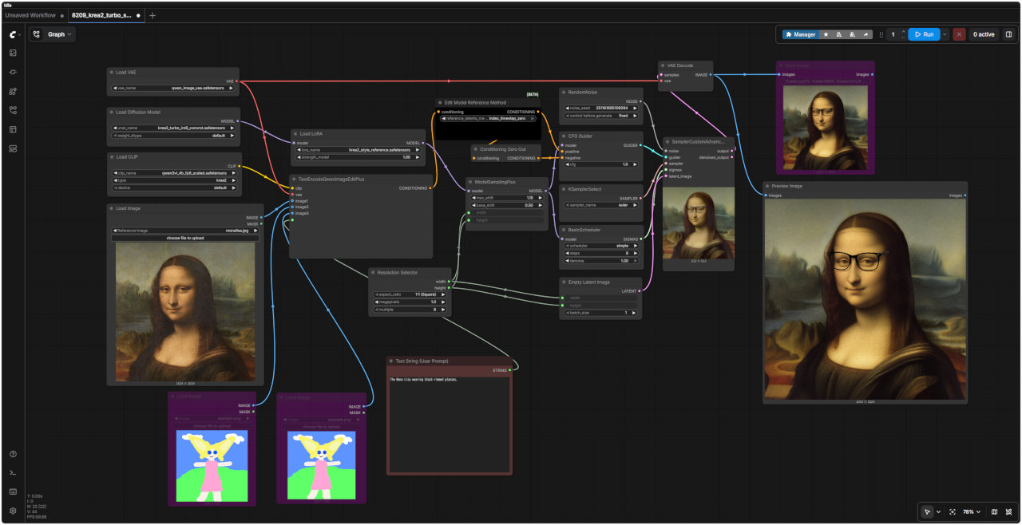Open the apps sidebar icon below templates
Screen dimensions: 1022x525
(13, 148)
